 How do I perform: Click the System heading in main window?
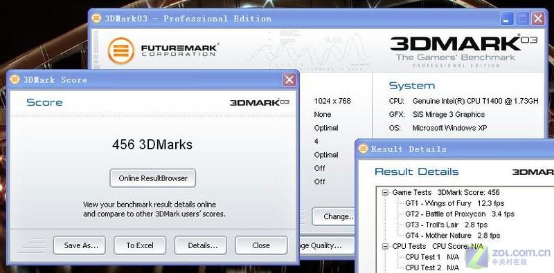[411, 86]
